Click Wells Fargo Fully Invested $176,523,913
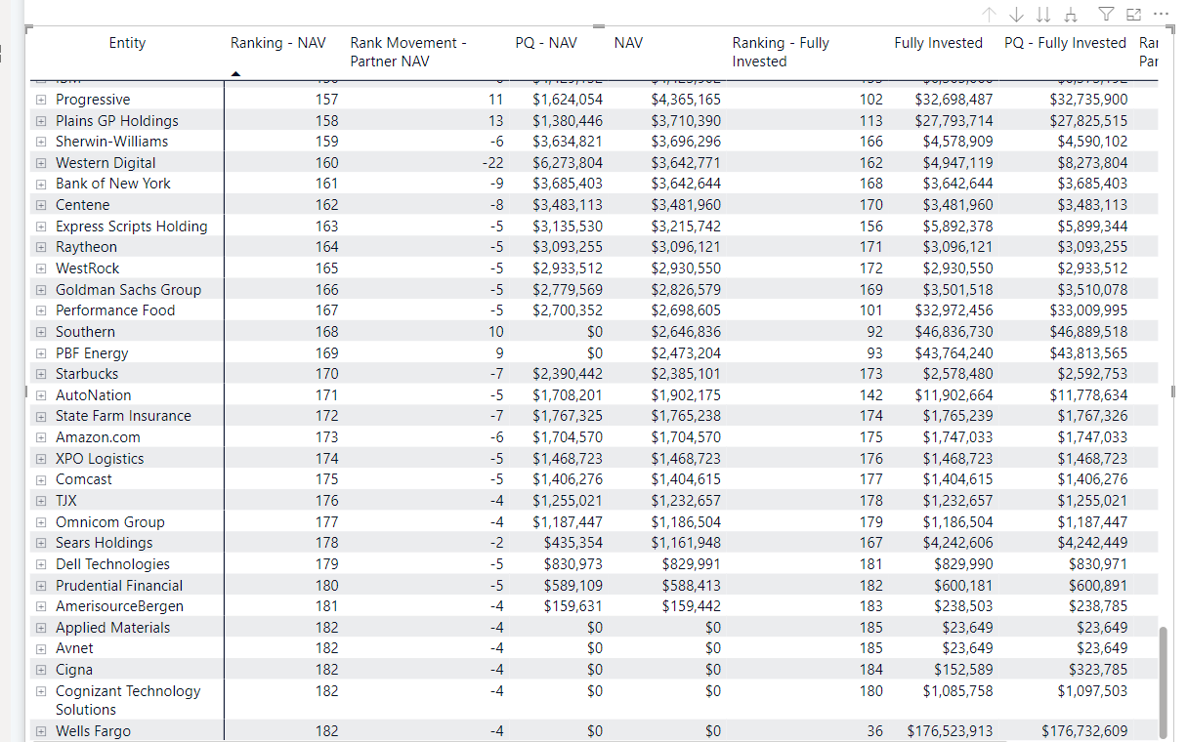The image size is (1187, 742). [x=950, y=731]
